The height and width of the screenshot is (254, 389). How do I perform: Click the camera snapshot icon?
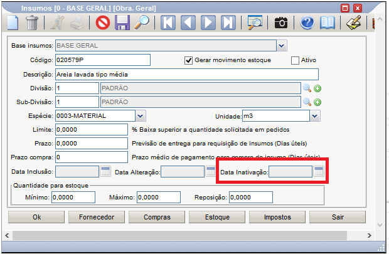pos(281,23)
